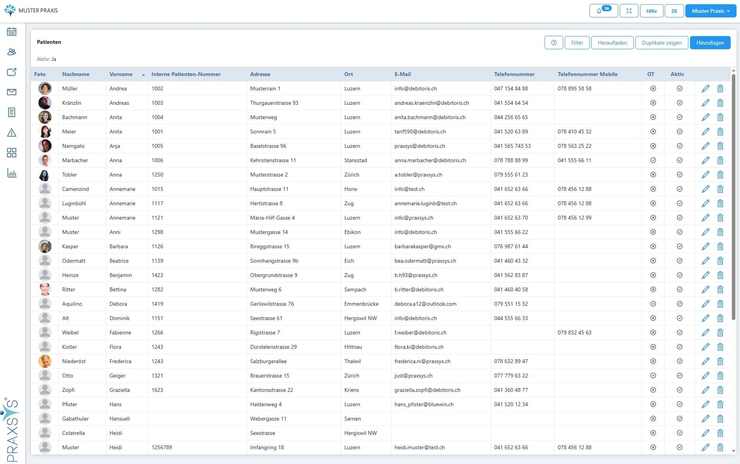Click the Hilfe button in the top bar
Image resolution: width=740 pixels, height=464 pixels.
tap(652, 11)
